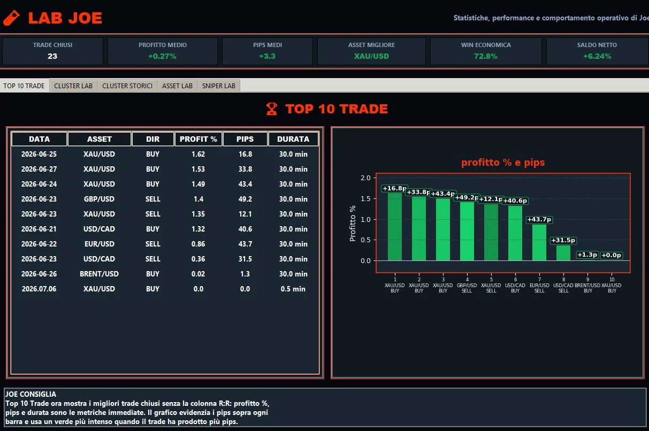
Task: Click the TRADE CHIUSI stat card
Action: point(52,51)
